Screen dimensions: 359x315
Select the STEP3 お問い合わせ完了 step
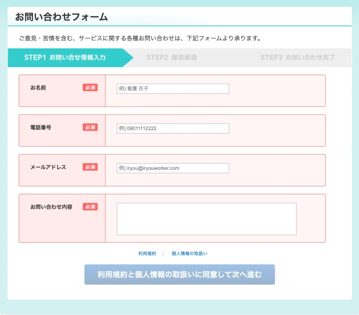coord(298,58)
